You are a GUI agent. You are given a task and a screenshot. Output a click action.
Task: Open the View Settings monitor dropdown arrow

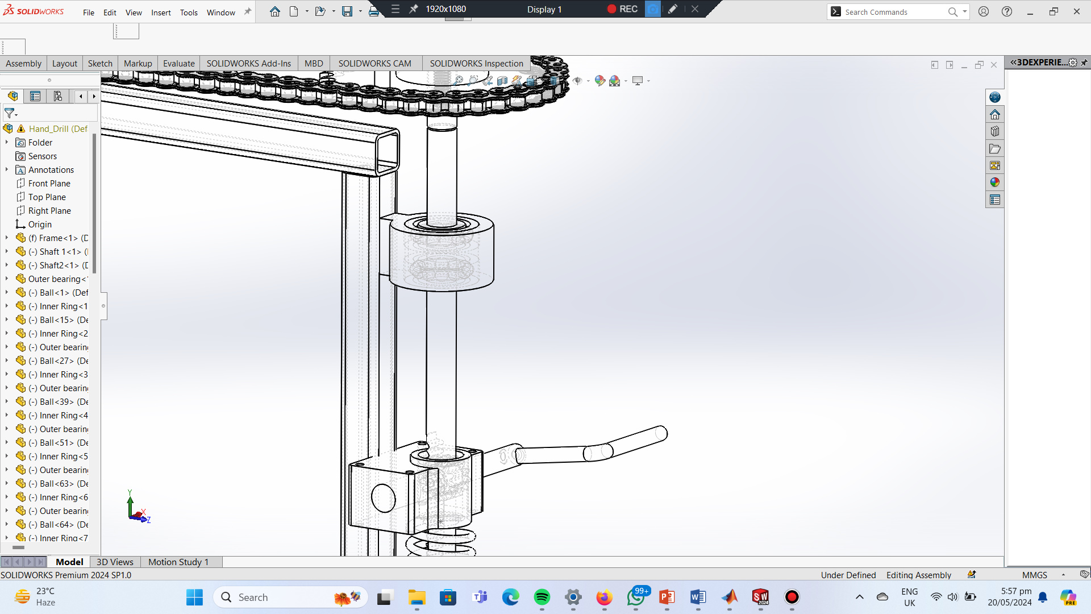[x=648, y=81]
